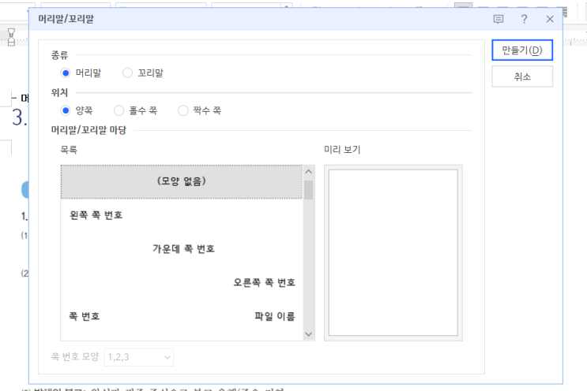Choose the 홀수 쪽 position option
The width and height of the screenshot is (587, 391).
[x=119, y=110]
